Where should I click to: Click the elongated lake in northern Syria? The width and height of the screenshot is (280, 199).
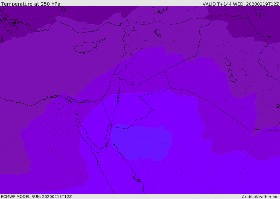(158, 33)
